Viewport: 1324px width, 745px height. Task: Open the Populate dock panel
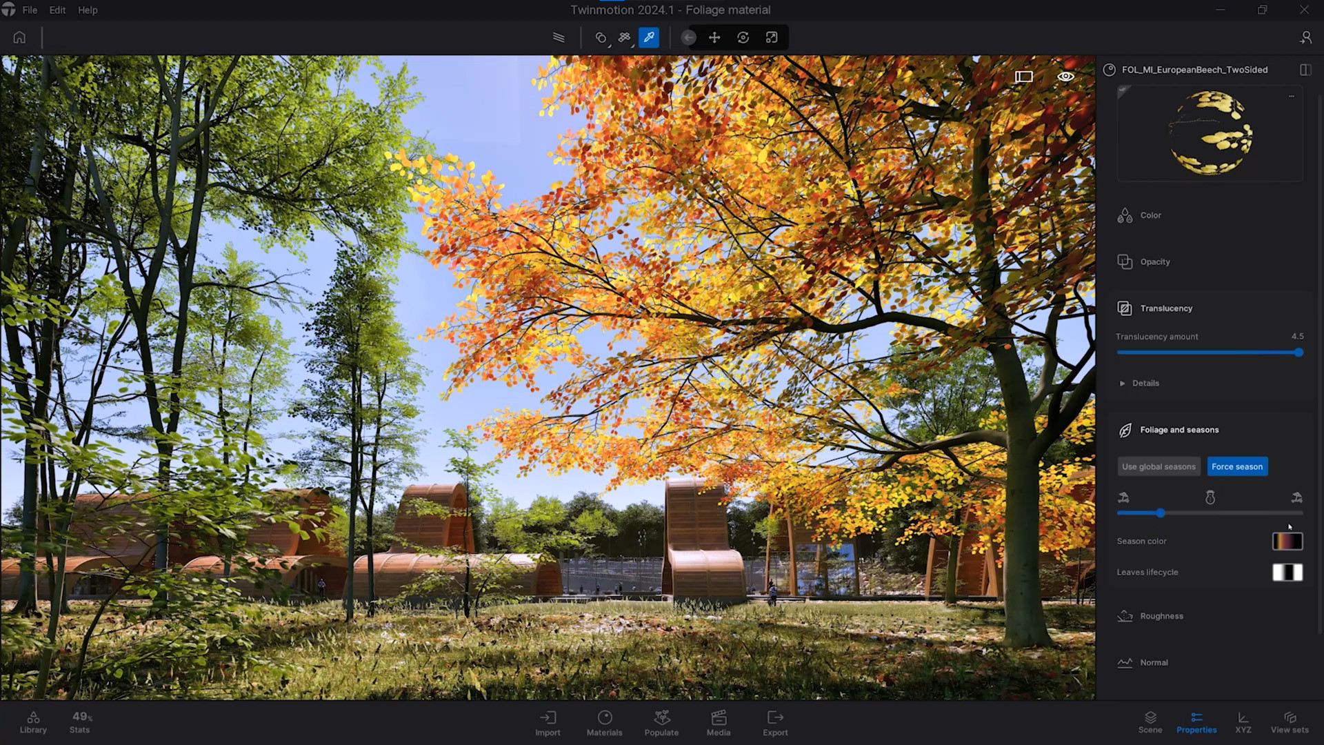(x=661, y=722)
